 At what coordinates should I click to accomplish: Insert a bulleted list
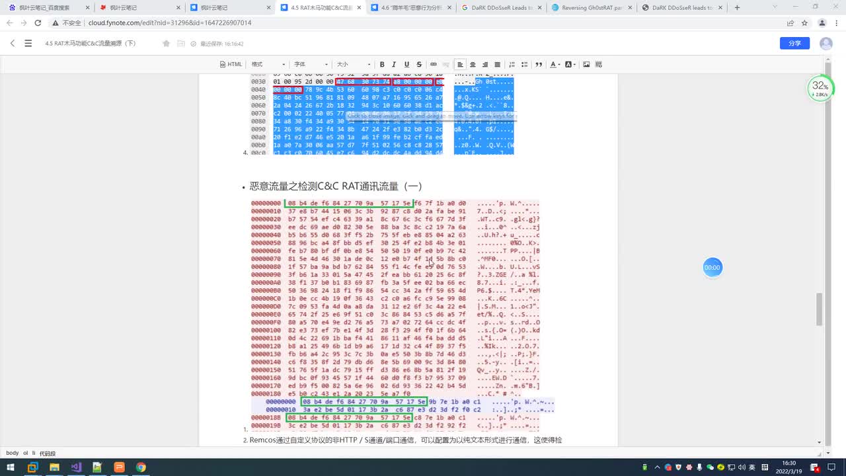coord(525,64)
